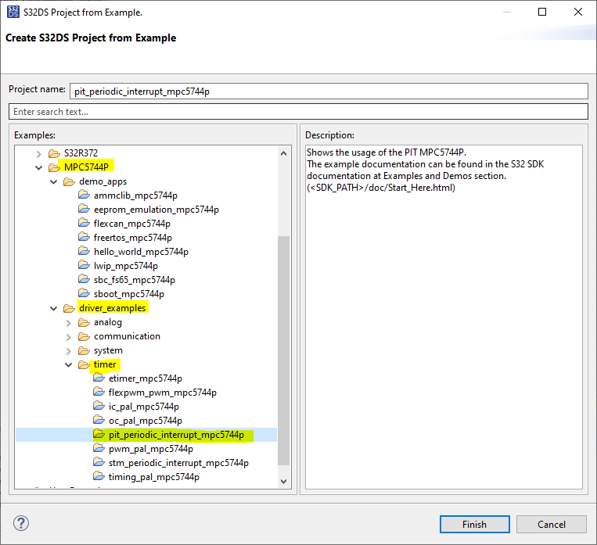Close the S32DS Project from Example dialog
This screenshot has height=545, width=597.
coord(578,12)
